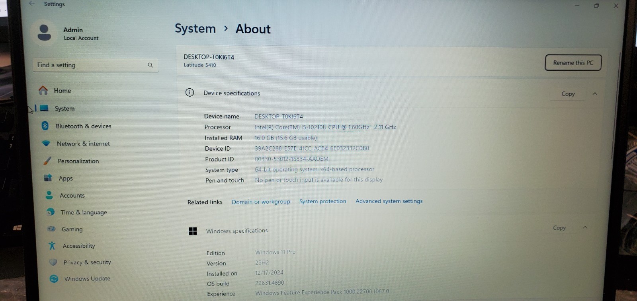Screen dimensions: 637x301
Task: Click the Windows Start logo at screen edge
Action: tap(17, 227)
